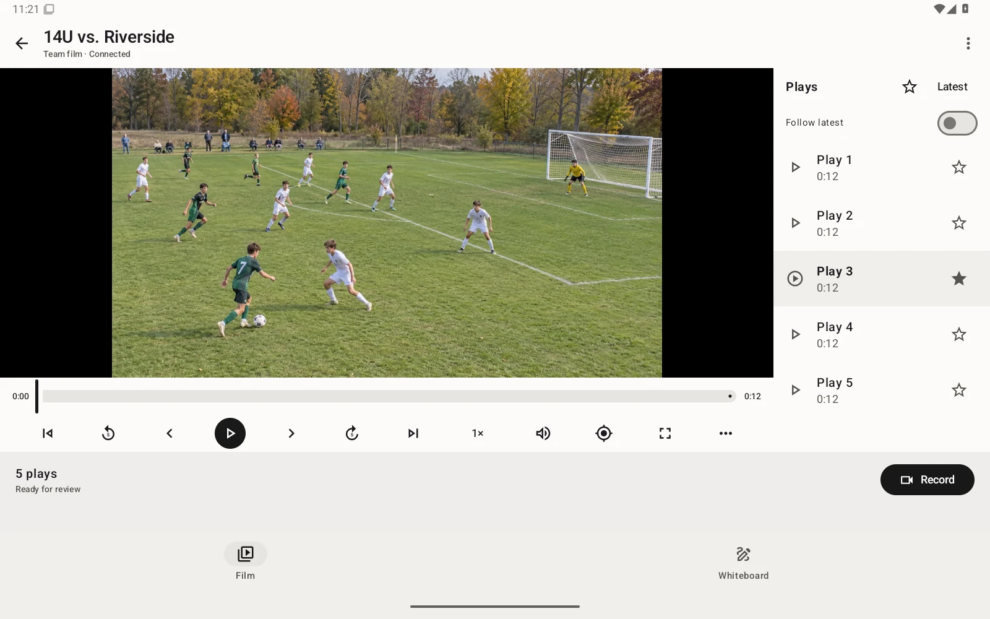Skip to previous play
The image size is (990, 619).
coord(48,433)
